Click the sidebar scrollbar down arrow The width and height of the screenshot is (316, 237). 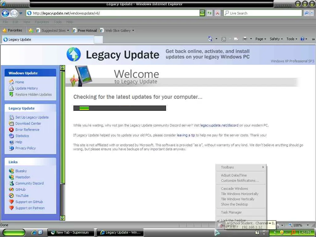(62, 218)
